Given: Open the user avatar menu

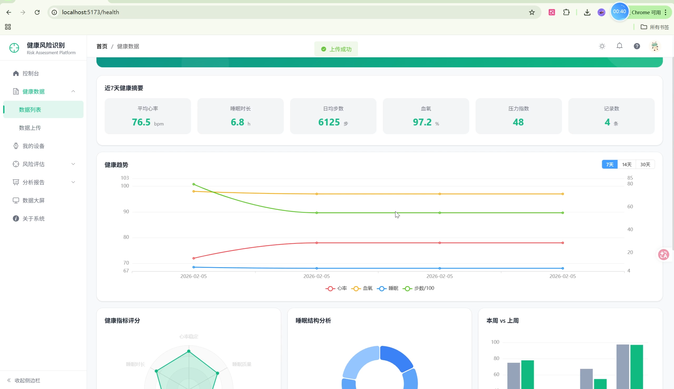Looking at the screenshot, I should point(655,46).
